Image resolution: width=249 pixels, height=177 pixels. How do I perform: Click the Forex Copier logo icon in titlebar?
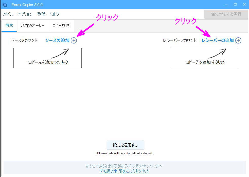[x=4, y=4]
